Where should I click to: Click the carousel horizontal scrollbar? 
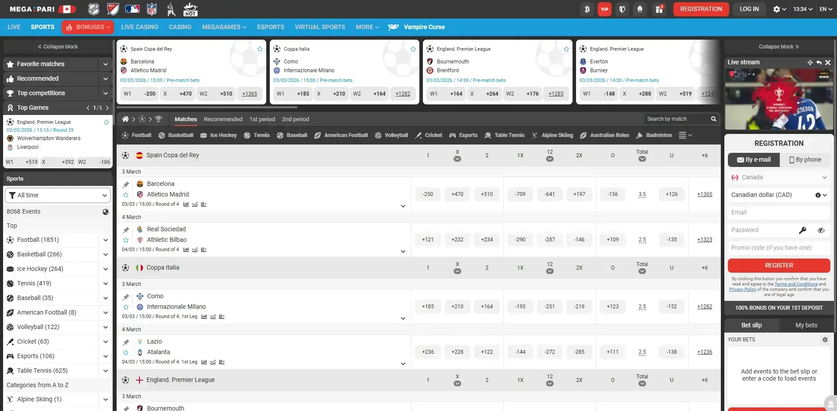point(207,107)
